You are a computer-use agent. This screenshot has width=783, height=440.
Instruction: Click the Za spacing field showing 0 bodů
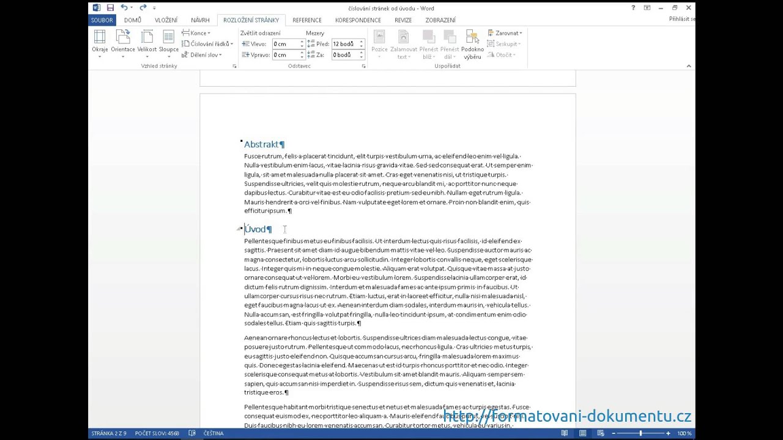[344, 55]
